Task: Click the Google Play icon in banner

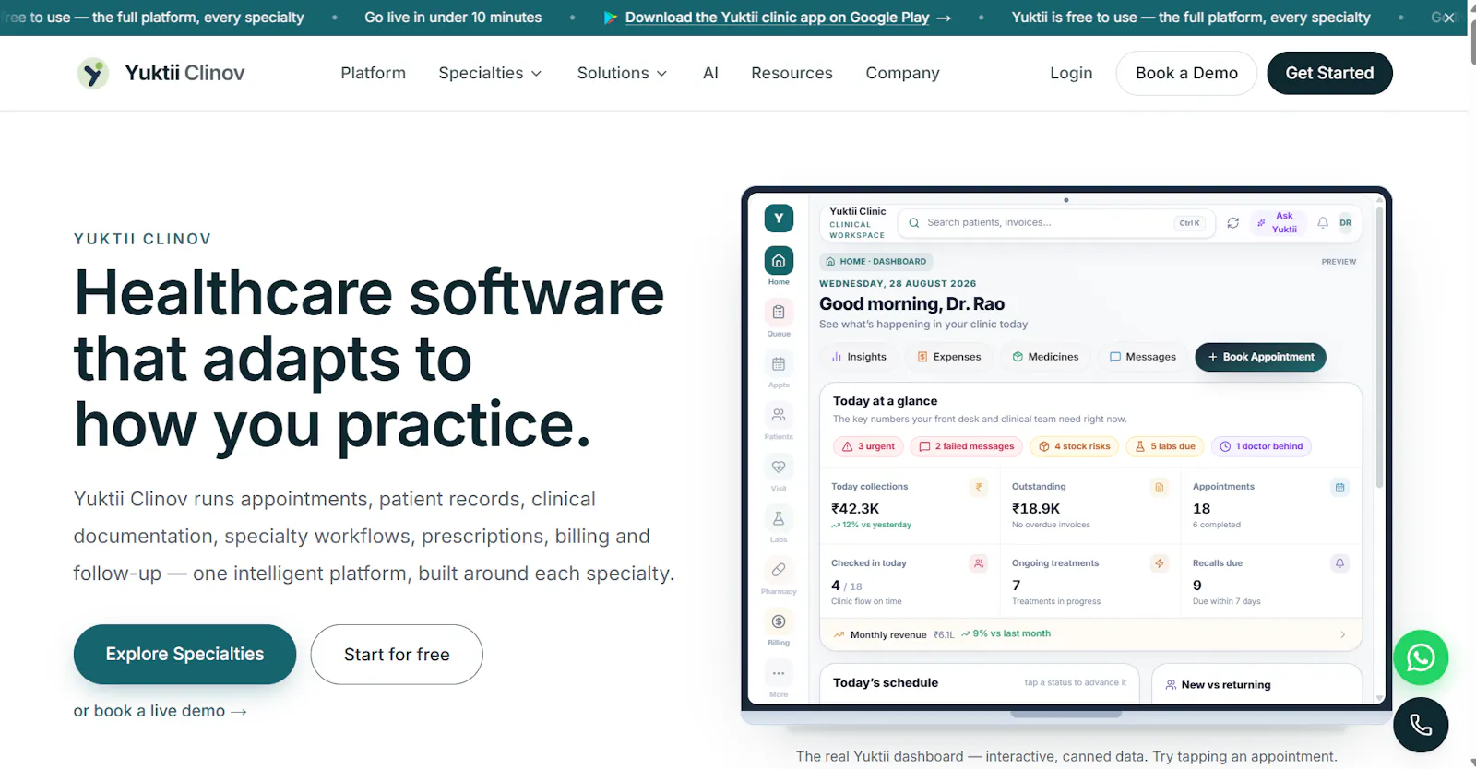Action: coord(610,18)
